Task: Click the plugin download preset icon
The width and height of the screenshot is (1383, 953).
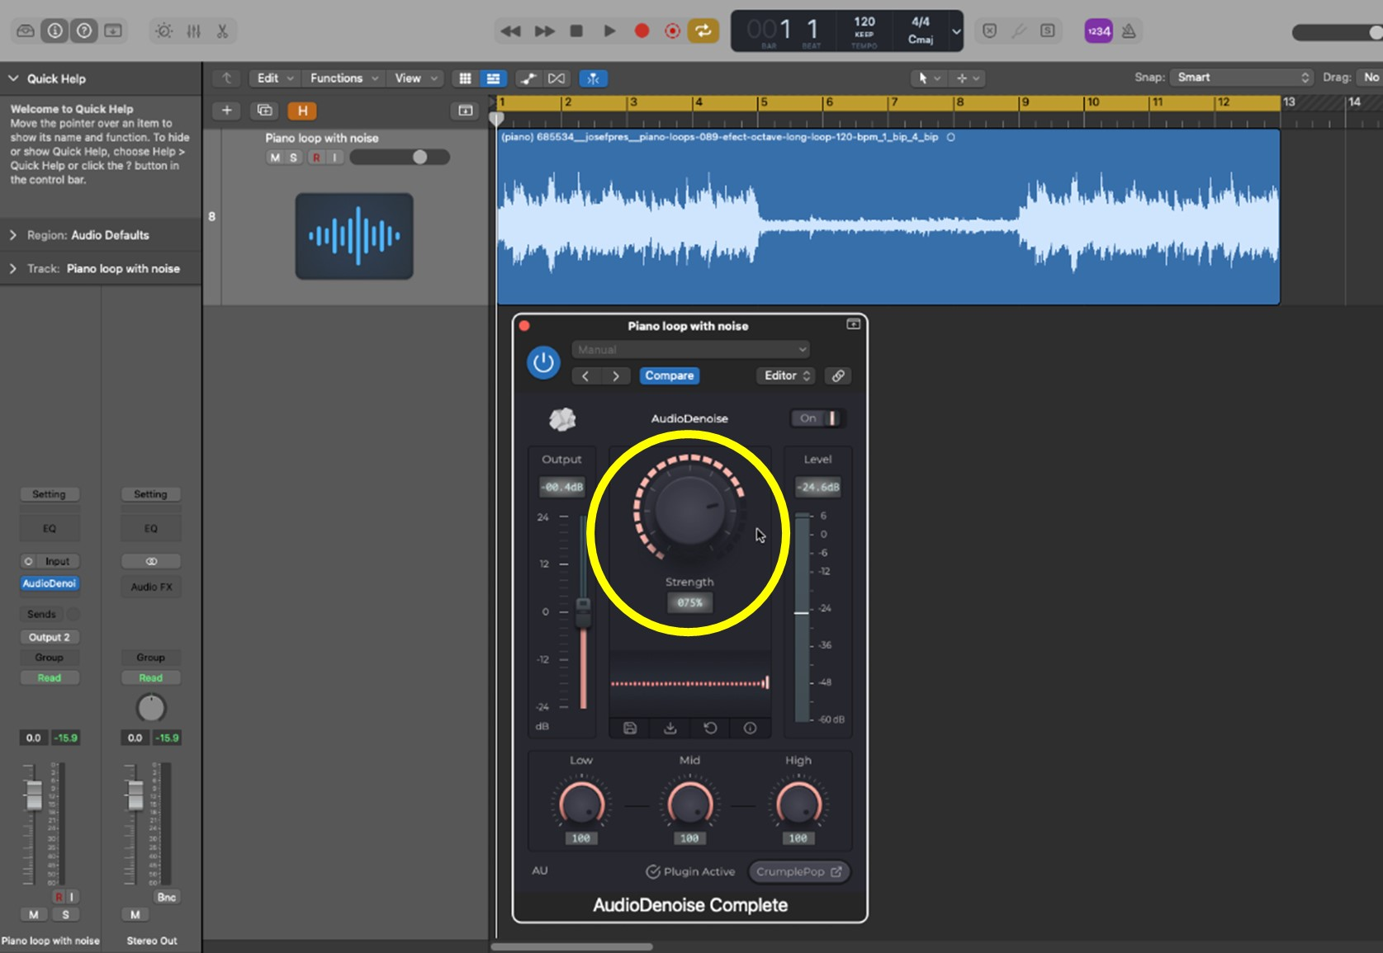Action: pos(670,728)
